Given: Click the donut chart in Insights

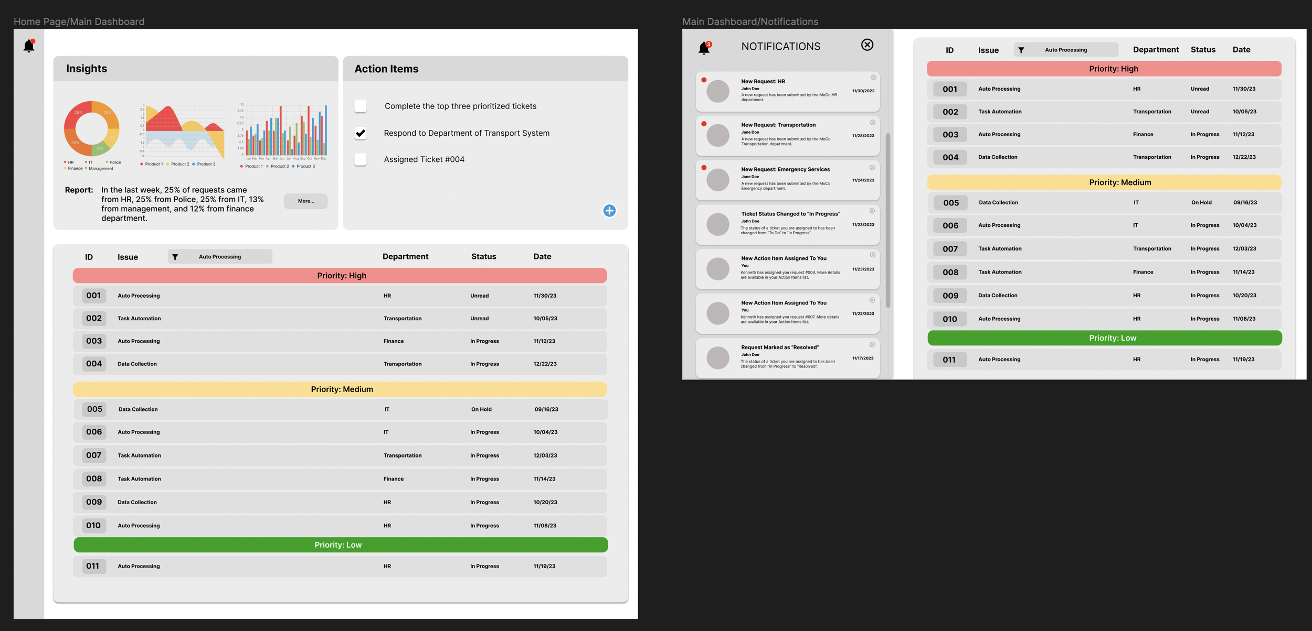Looking at the screenshot, I should [92, 129].
